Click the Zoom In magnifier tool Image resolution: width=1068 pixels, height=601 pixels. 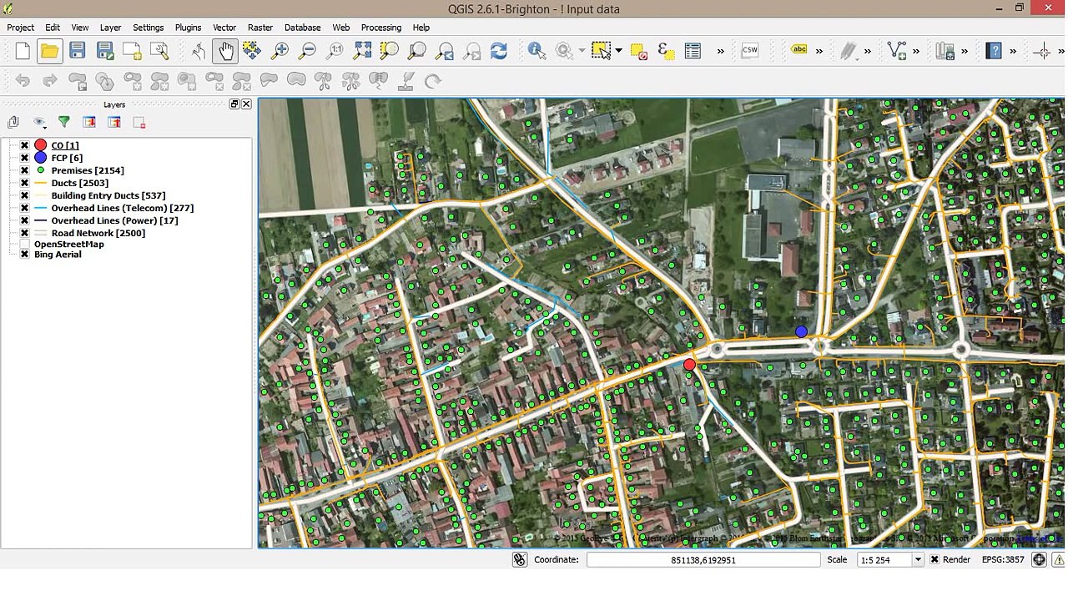pos(280,51)
